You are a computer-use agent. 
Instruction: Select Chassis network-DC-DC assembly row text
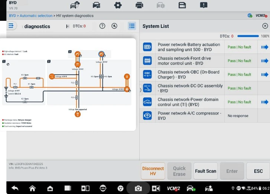point(190,88)
